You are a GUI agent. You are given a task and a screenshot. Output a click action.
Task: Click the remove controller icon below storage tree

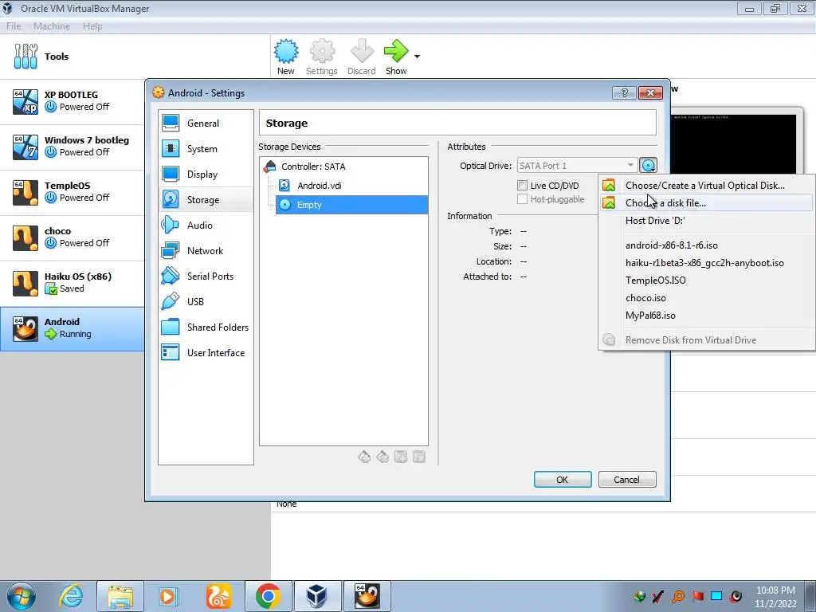(382, 457)
